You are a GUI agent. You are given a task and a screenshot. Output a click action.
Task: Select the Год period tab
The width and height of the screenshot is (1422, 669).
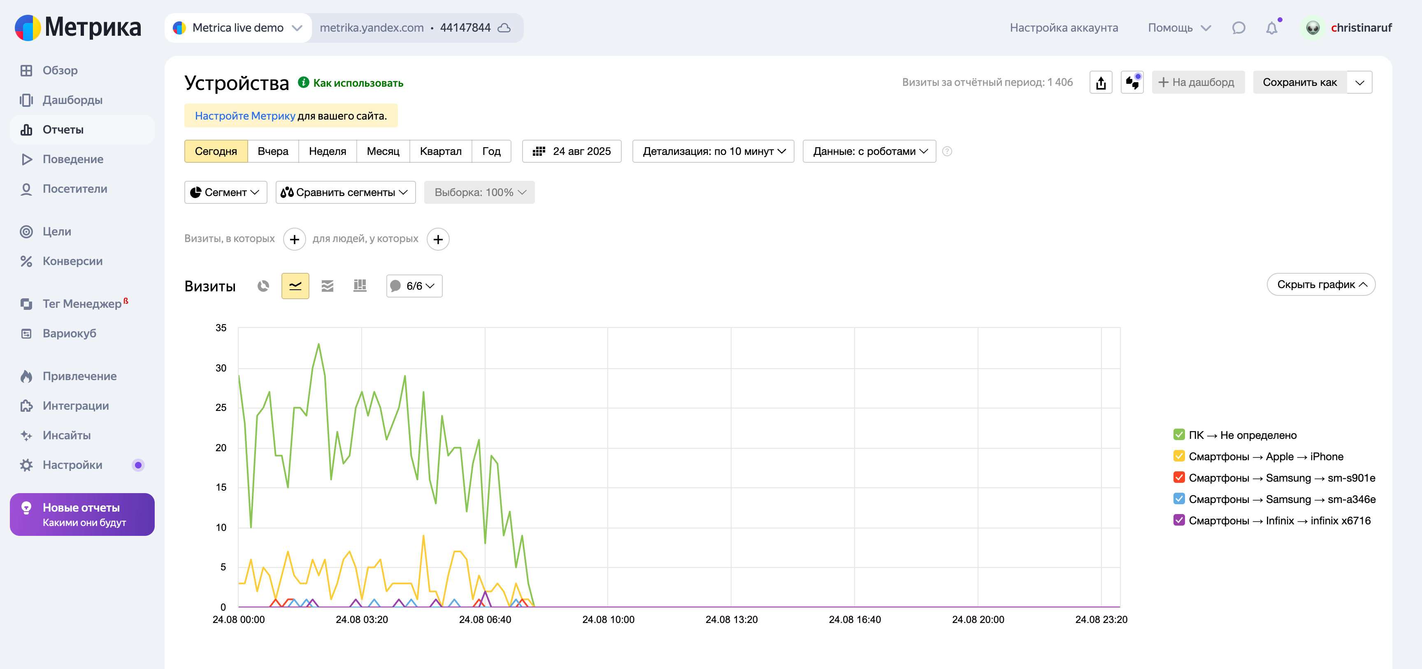[x=491, y=152]
